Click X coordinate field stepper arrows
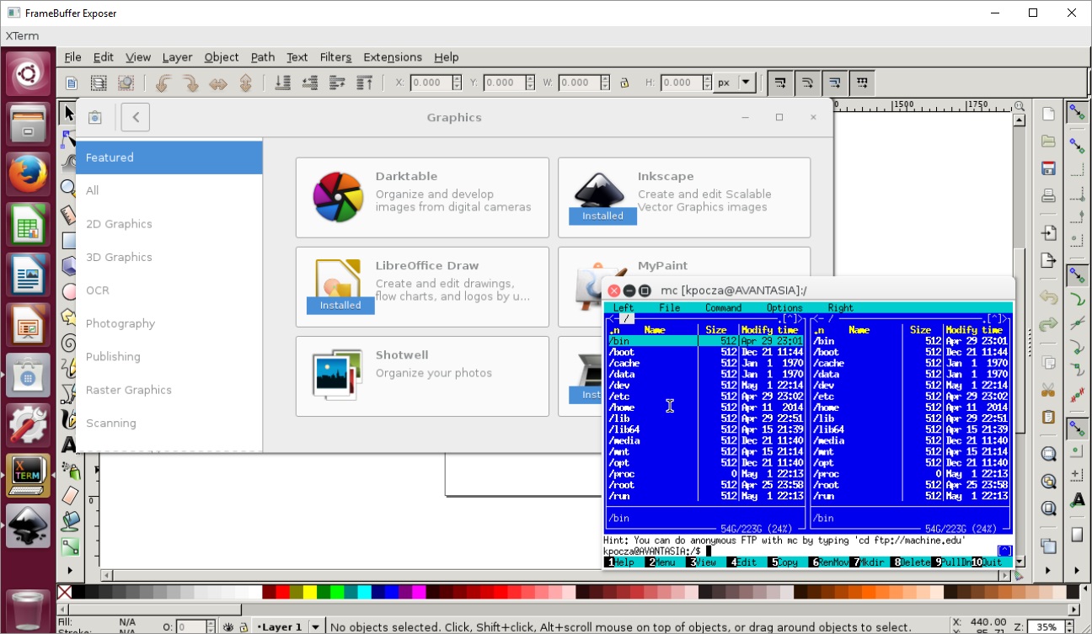The image size is (1092, 634). (x=458, y=83)
